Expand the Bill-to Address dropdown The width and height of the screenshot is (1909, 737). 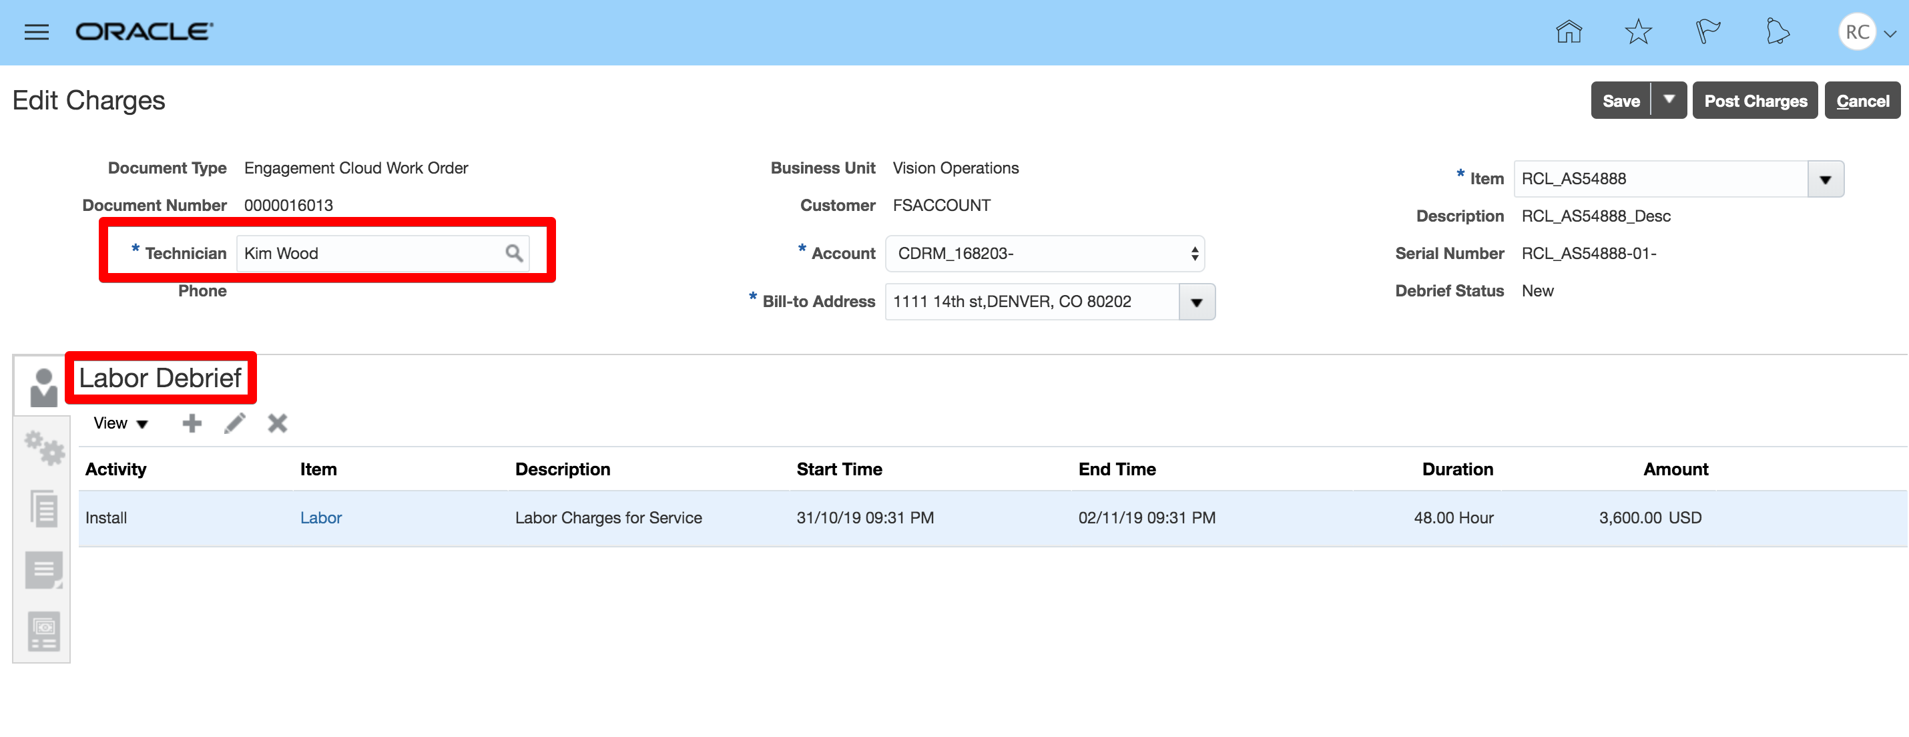pos(1196,302)
